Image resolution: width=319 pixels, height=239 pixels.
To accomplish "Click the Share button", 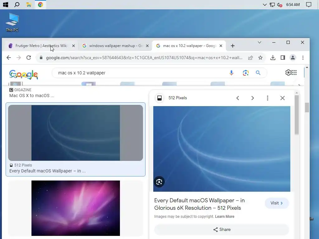I will pos(222,229).
